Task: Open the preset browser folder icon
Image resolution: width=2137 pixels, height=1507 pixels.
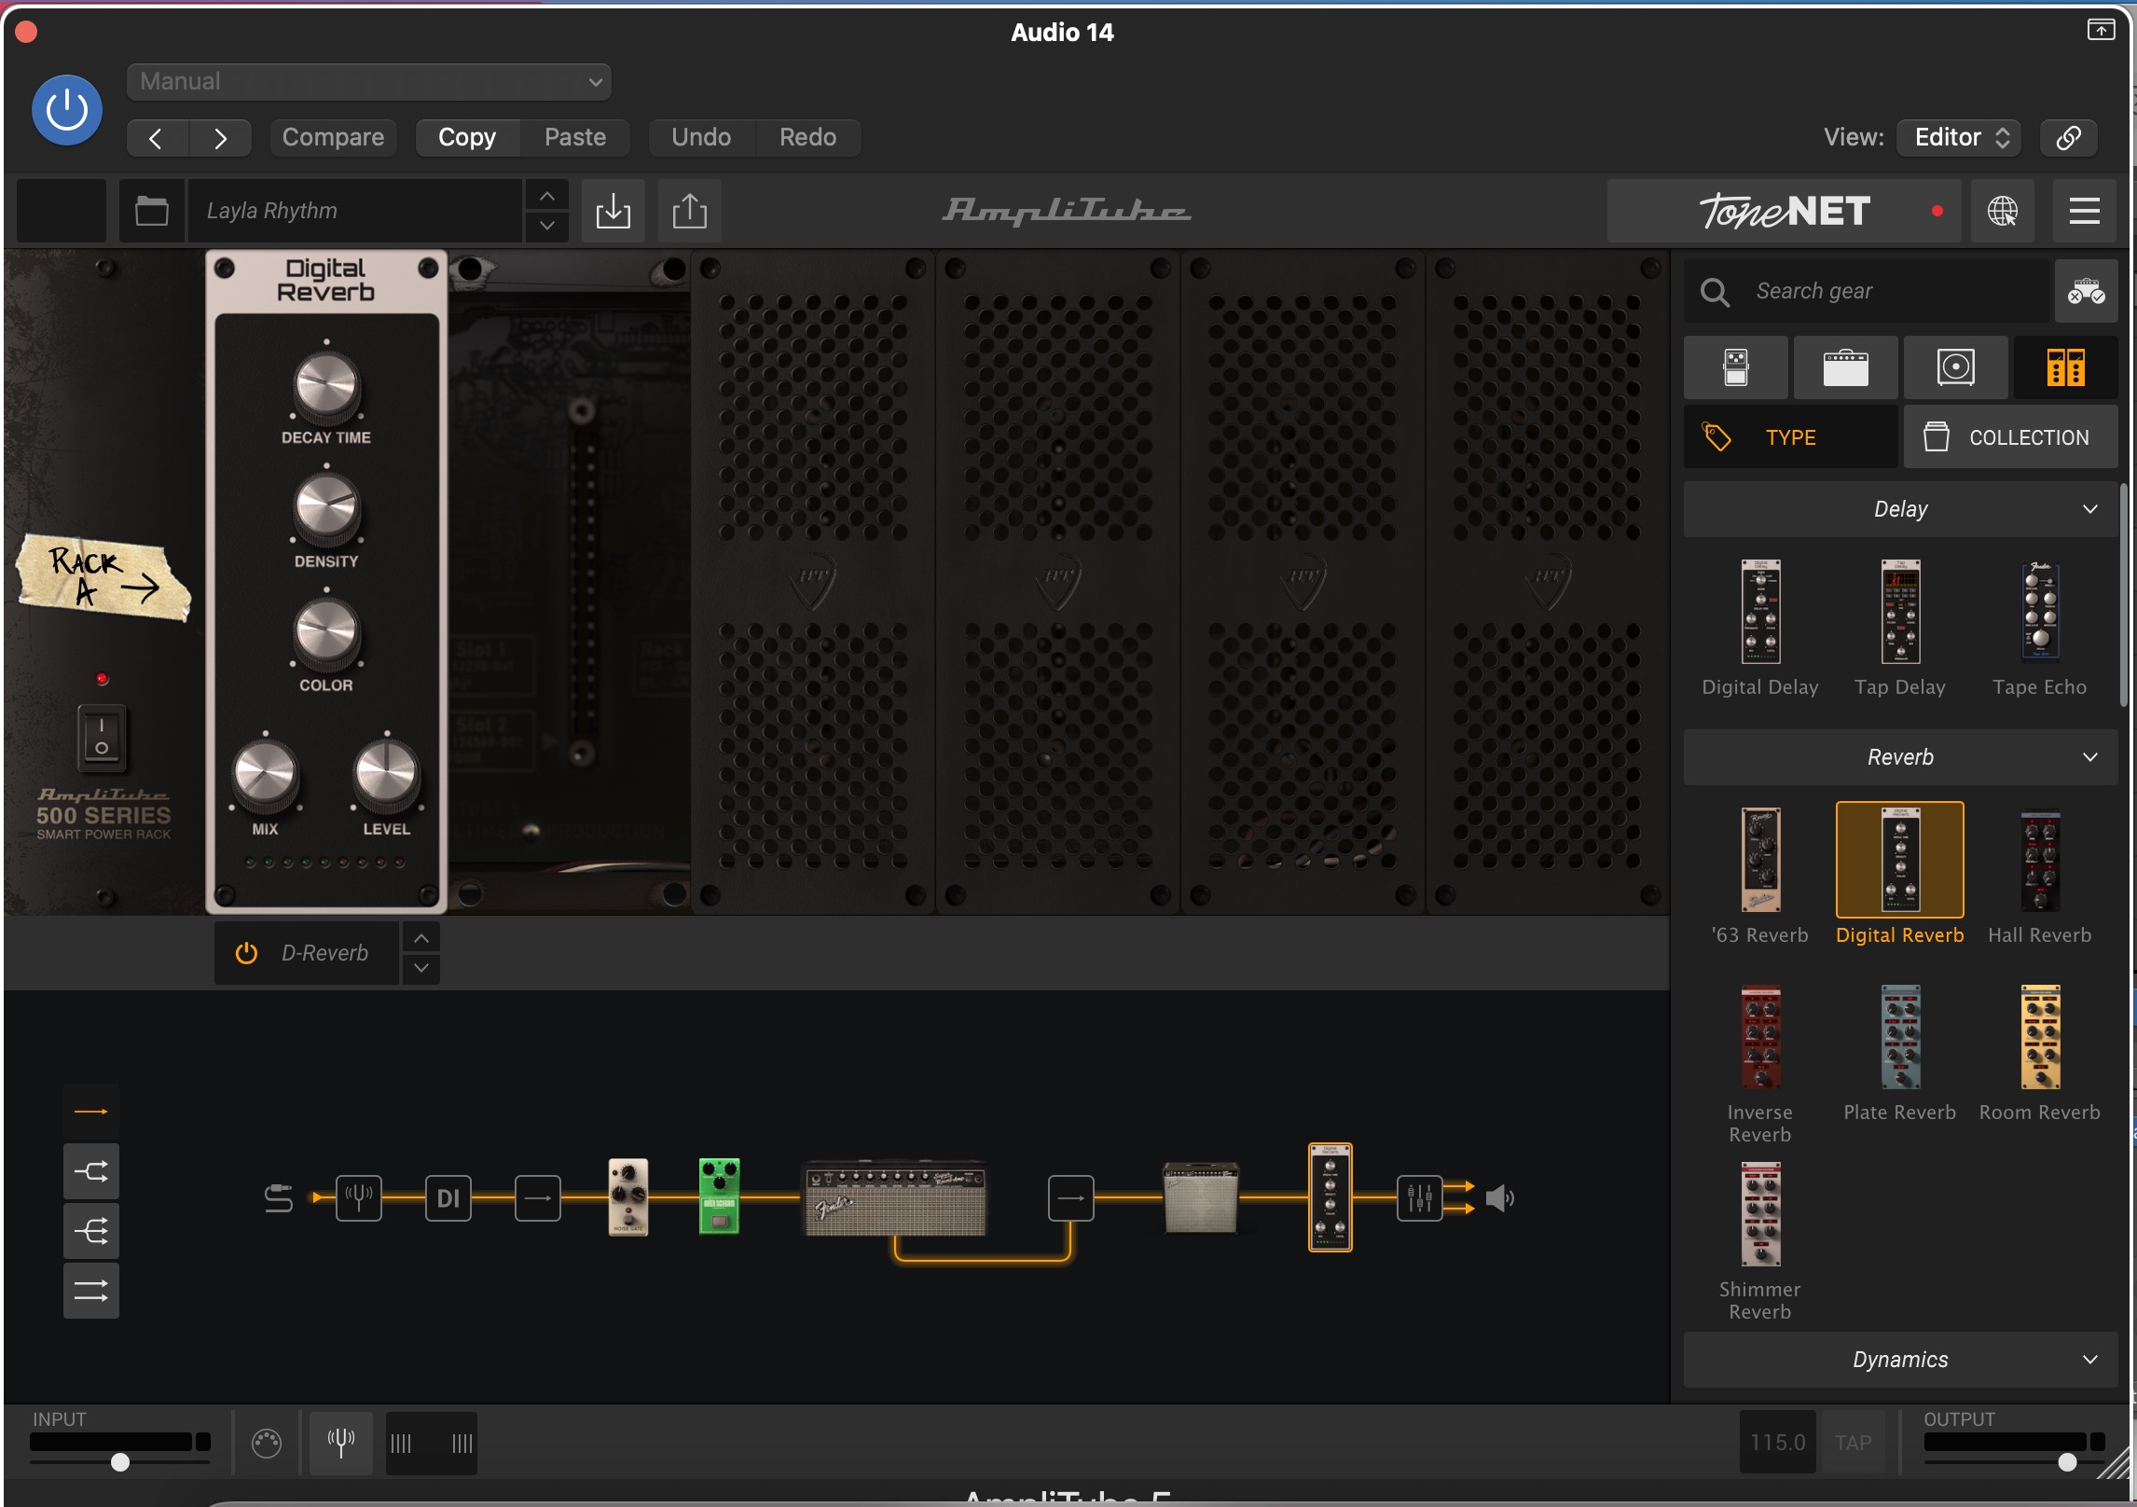Action: 152,211
